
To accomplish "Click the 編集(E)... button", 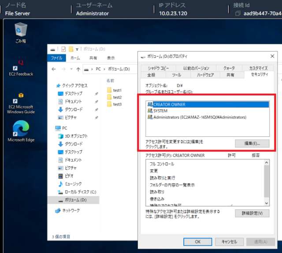I will (x=252, y=143).
